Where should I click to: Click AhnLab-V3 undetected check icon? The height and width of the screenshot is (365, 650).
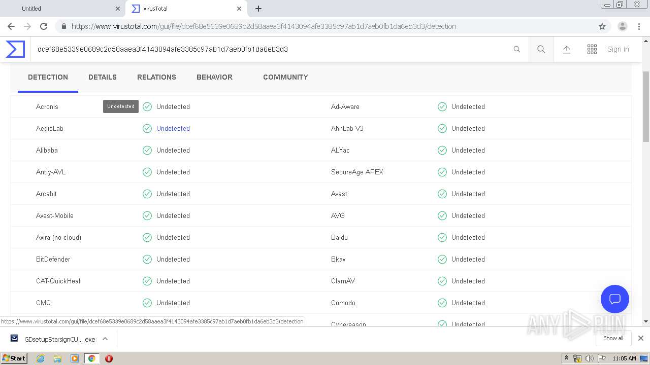tap(442, 128)
